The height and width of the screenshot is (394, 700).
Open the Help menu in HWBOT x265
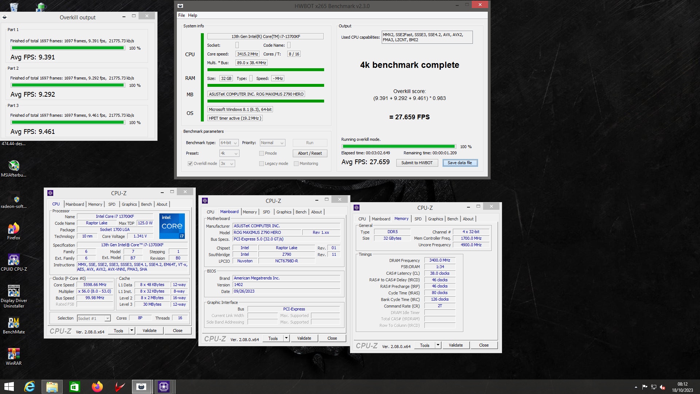click(192, 15)
